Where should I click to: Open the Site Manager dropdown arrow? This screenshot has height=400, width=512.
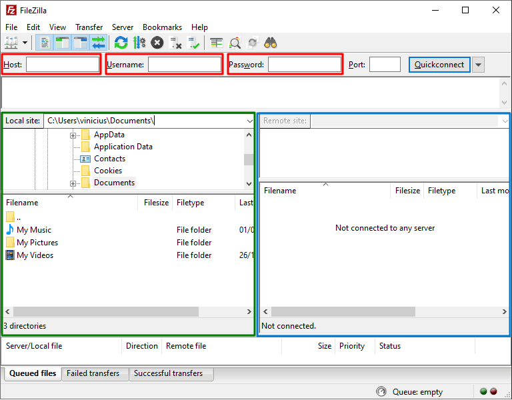click(x=25, y=43)
